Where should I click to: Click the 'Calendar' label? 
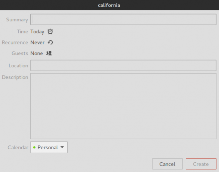[x=18, y=147]
